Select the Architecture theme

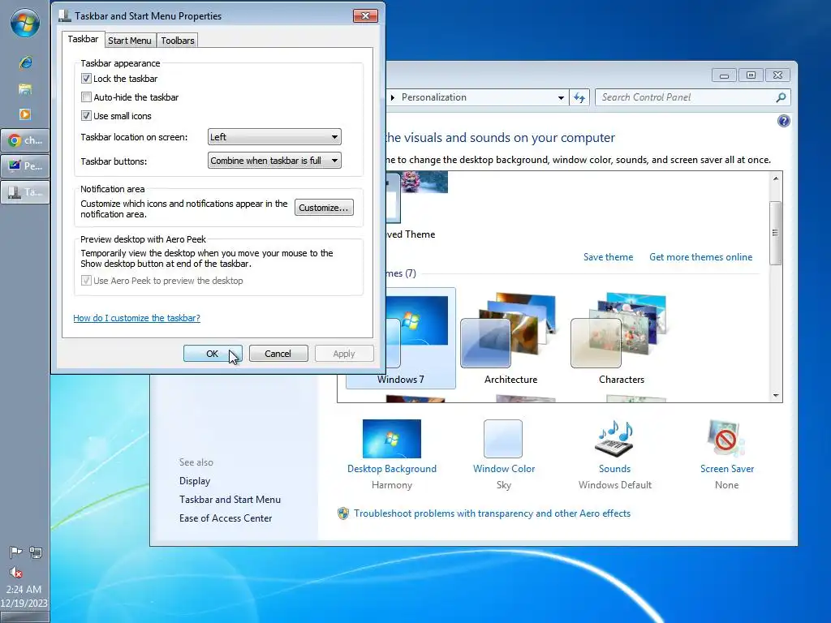pos(511,339)
